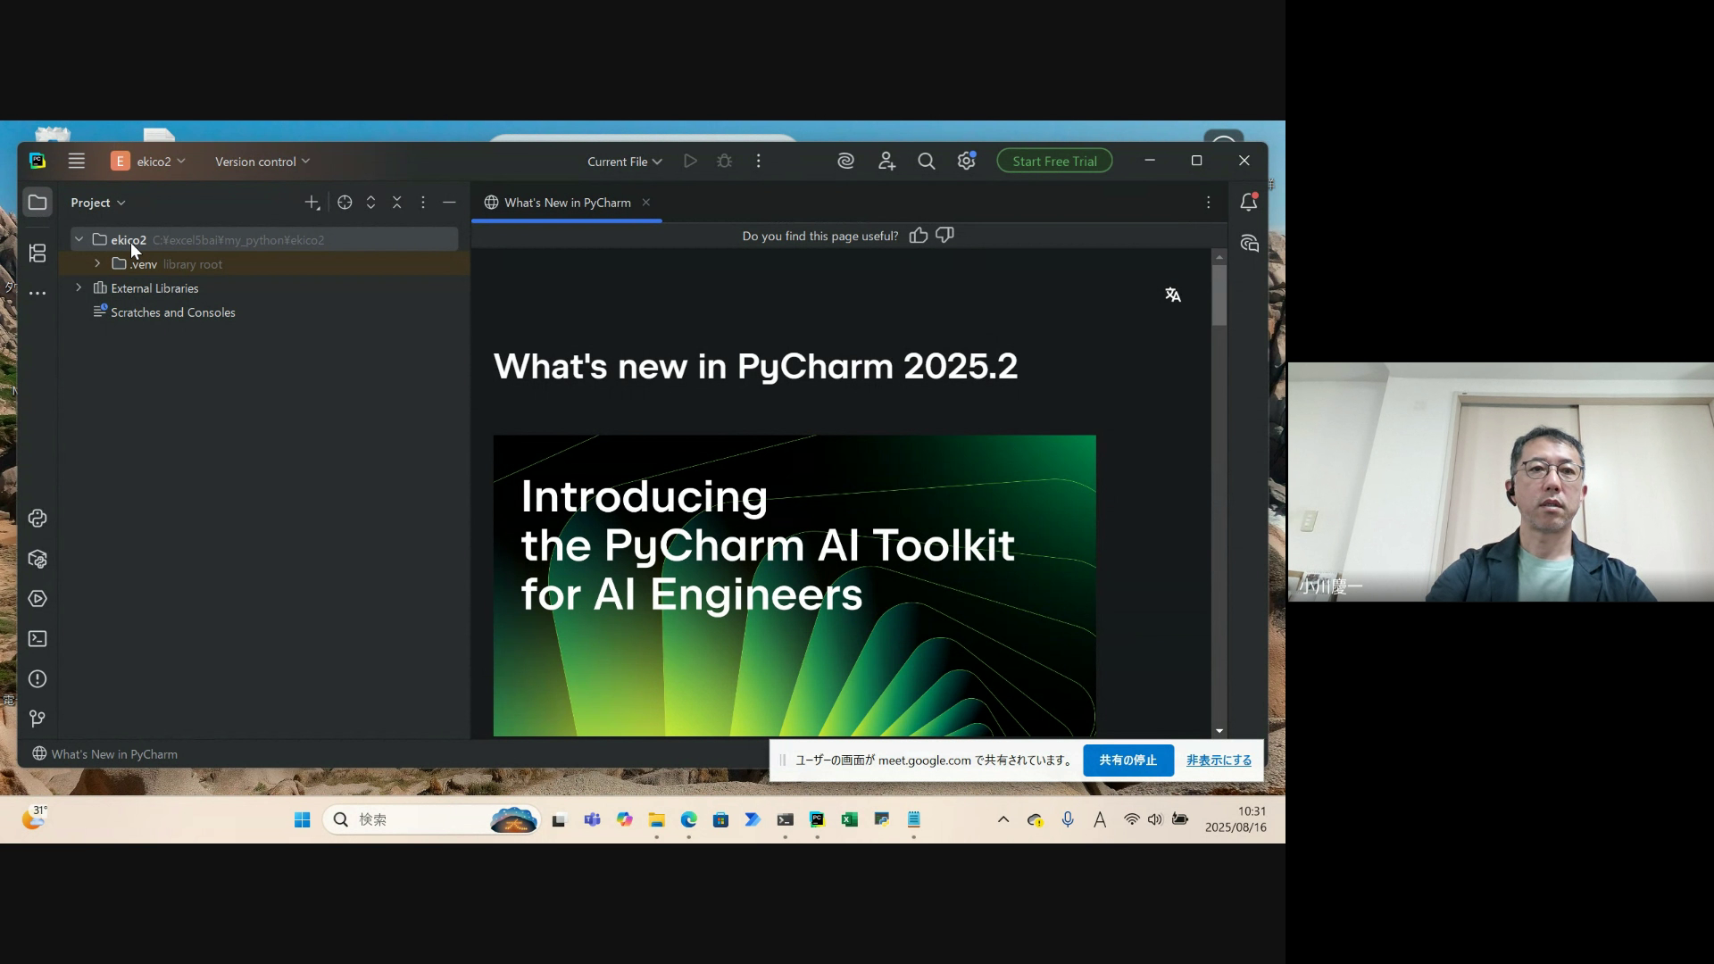Open the Python Console tool window
The height and width of the screenshot is (964, 1714).
(x=37, y=519)
